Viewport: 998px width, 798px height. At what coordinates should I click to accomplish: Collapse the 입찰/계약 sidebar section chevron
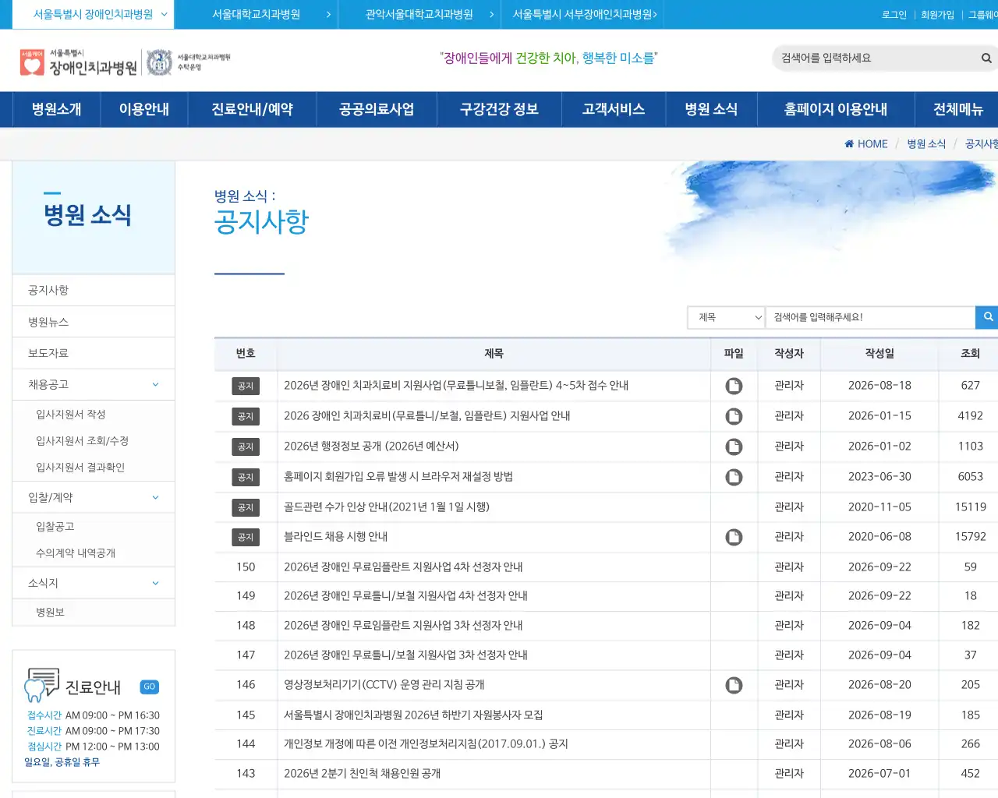(x=155, y=497)
